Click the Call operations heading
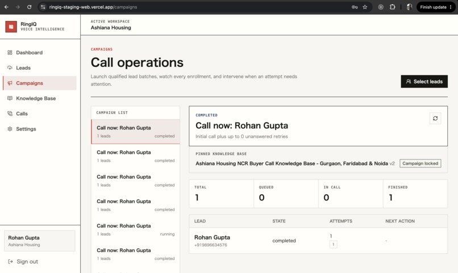Screen dimensions: 458x273 tap(137, 62)
